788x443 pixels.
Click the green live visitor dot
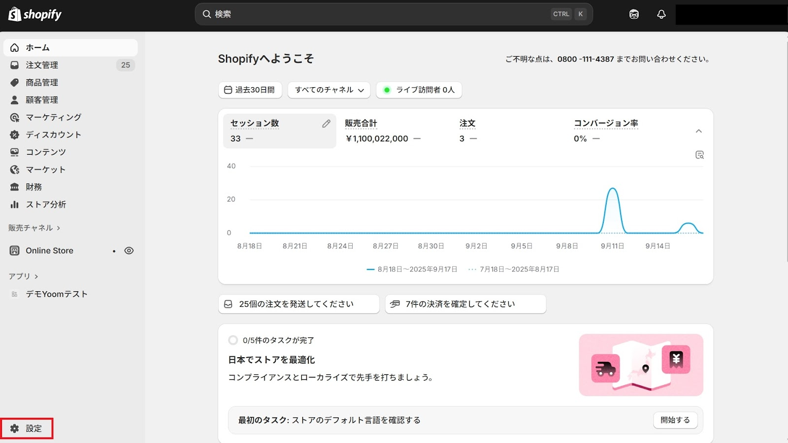coord(387,90)
